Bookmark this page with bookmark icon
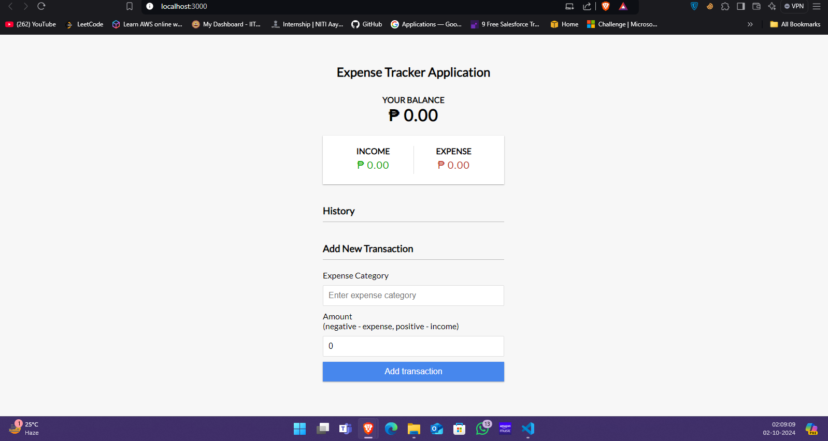This screenshot has height=441, width=828. coord(130,6)
